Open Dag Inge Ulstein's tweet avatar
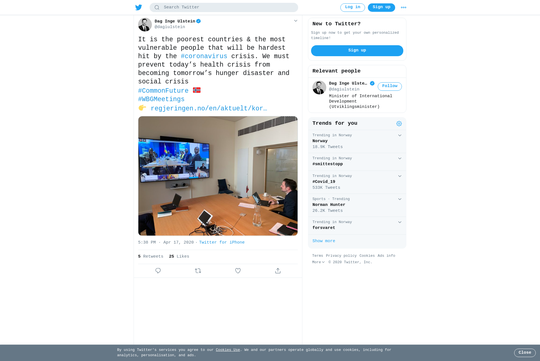 [x=145, y=24]
